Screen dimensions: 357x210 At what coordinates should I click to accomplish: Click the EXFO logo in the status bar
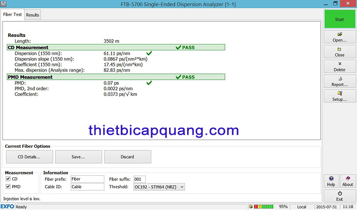7,207
